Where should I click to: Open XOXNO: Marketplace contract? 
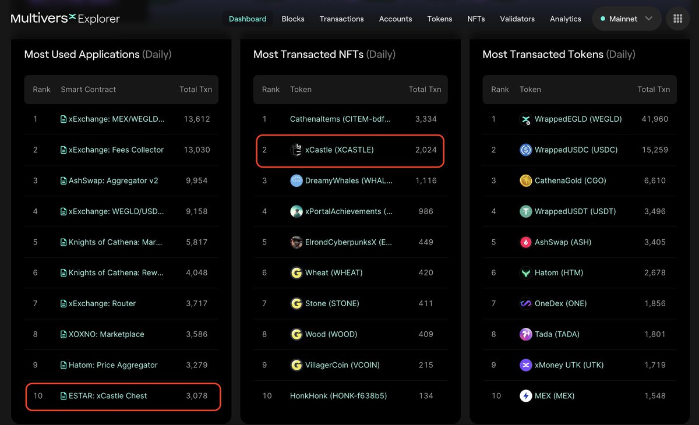(107, 335)
